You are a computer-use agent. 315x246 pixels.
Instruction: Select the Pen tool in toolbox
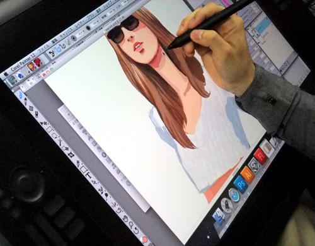(x=77, y=163)
